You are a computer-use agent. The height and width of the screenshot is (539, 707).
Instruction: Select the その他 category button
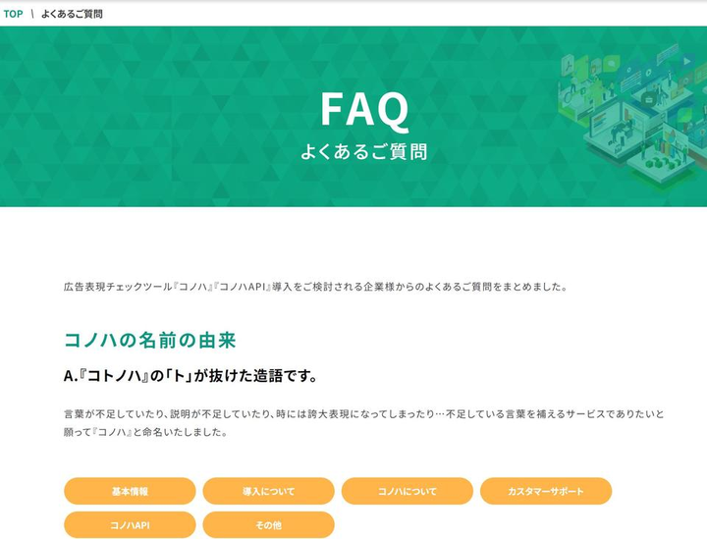click(268, 525)
